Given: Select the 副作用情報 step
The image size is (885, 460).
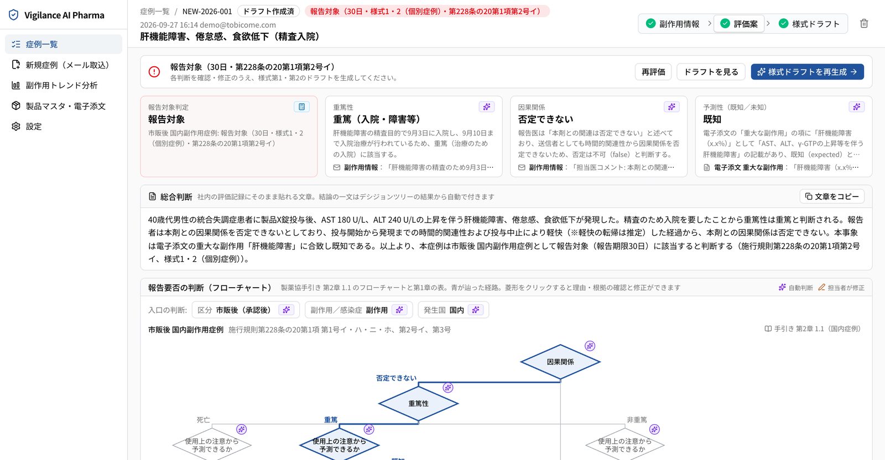Looking at the screenshot, I should pos(673,24).
